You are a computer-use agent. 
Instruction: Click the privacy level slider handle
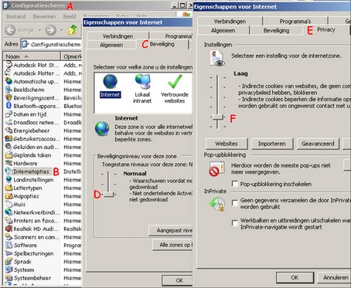click(218, 117)
